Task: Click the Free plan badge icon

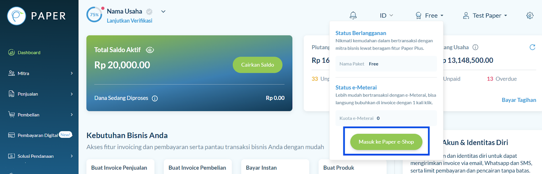Action: tap(418, 16)
